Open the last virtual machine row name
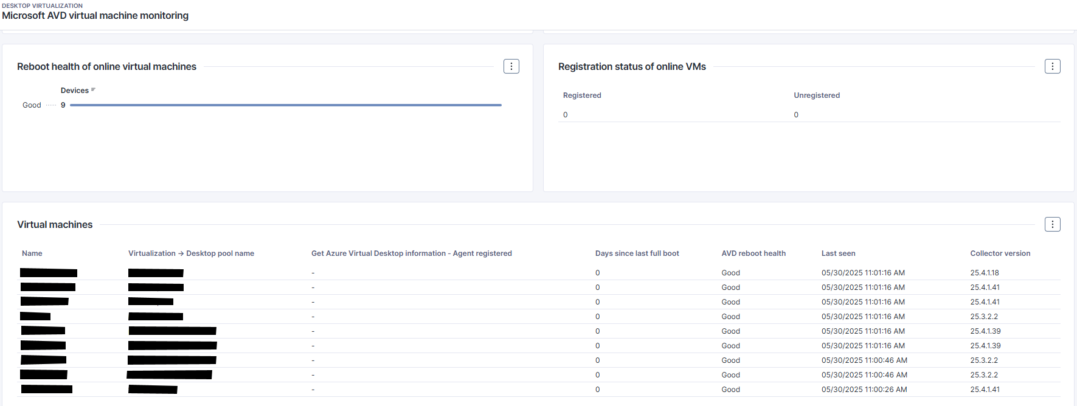The height and width of the screenshot is (406, 1077). [47, 390]
